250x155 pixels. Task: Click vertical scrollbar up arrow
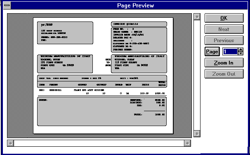point(197,17)
